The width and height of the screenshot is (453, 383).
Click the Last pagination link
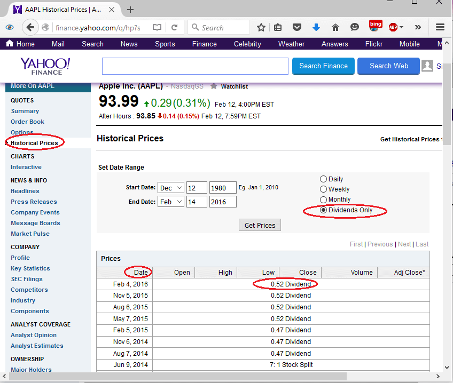click(422, 244)
